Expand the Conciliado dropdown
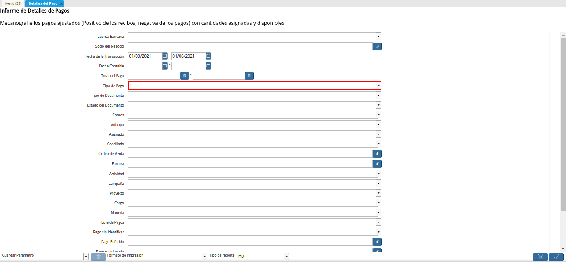The image size is (566, 262). tap(378, 144)
